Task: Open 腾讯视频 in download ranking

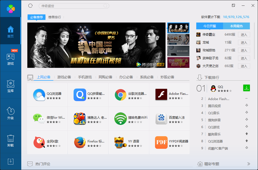Action: click(214, 106)
